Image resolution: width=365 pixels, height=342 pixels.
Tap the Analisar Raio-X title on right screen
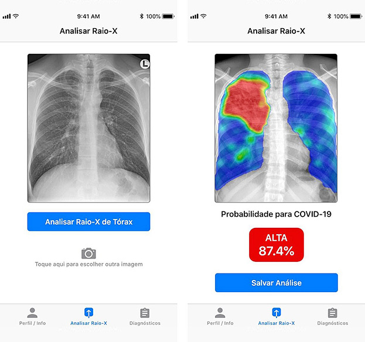pos(276,31)
